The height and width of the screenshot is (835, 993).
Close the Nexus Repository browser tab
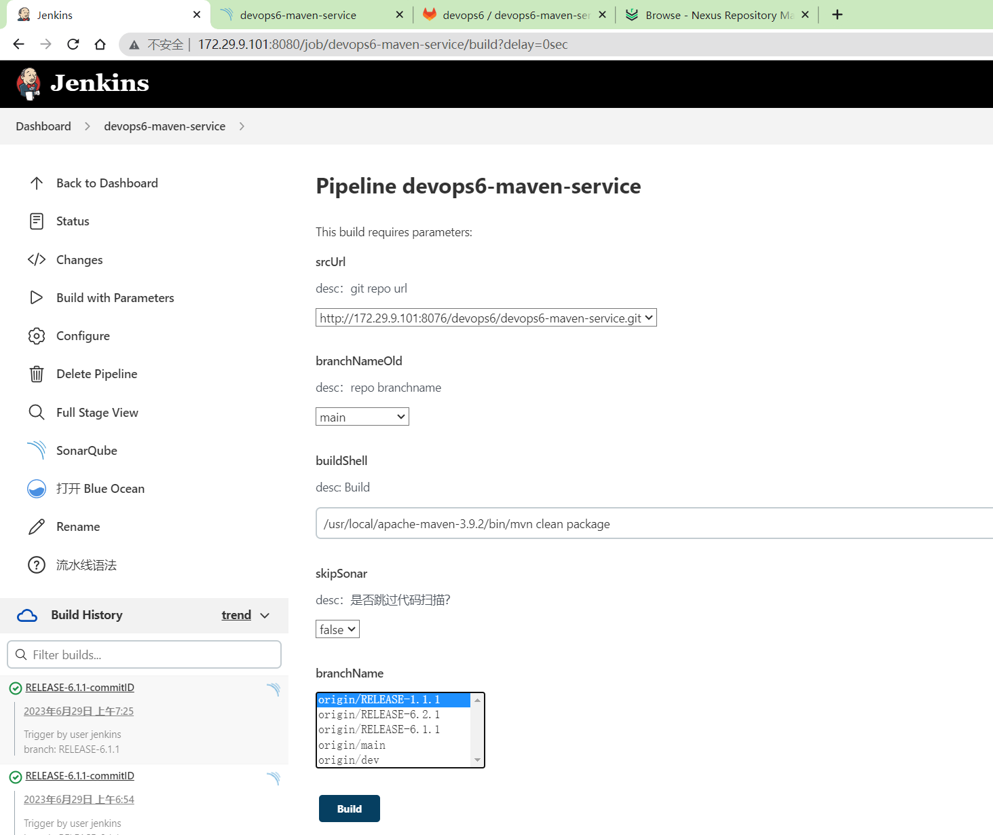(x=805, y=14)
